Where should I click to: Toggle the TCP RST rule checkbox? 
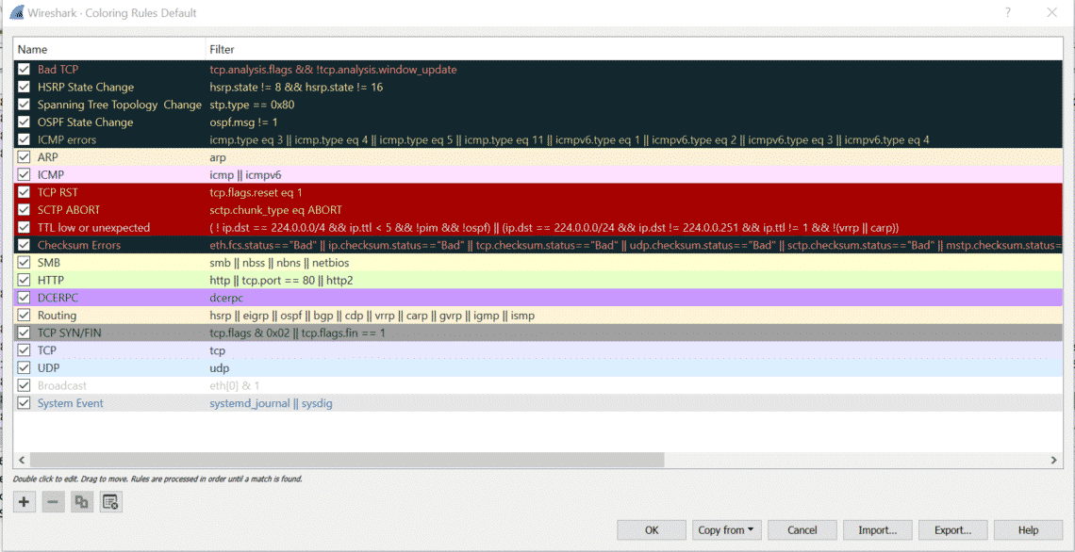click(x=24, y=192)
